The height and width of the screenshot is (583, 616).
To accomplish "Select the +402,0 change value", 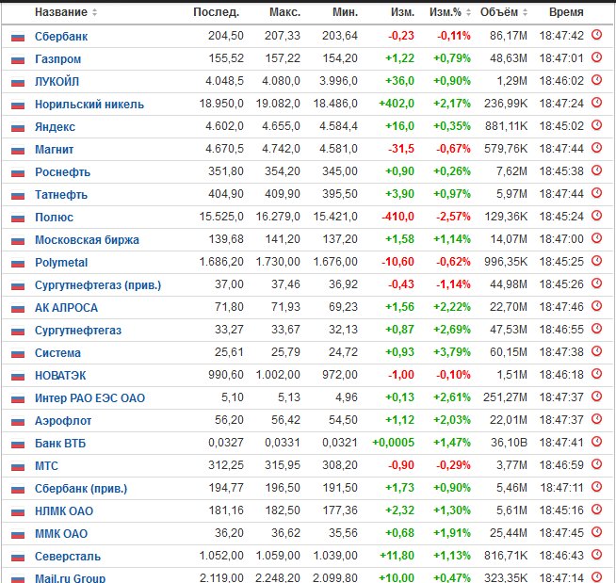I will point(397,104).
